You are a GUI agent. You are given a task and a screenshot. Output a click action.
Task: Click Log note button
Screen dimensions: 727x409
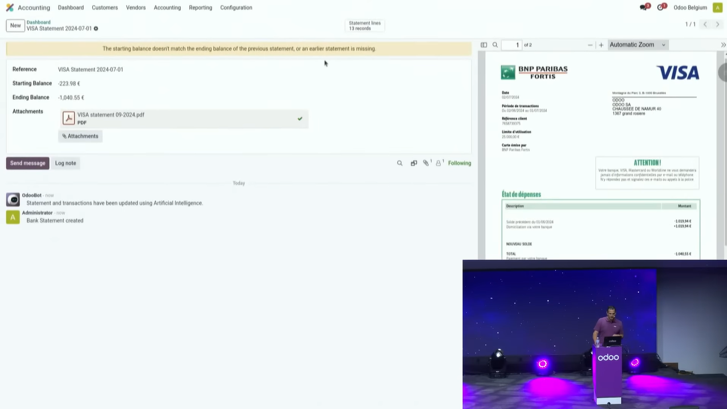66,163
